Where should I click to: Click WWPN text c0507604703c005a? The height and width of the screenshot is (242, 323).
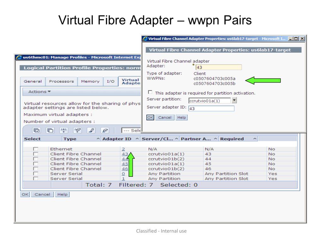pyautogui.click(x=214, y=78)
